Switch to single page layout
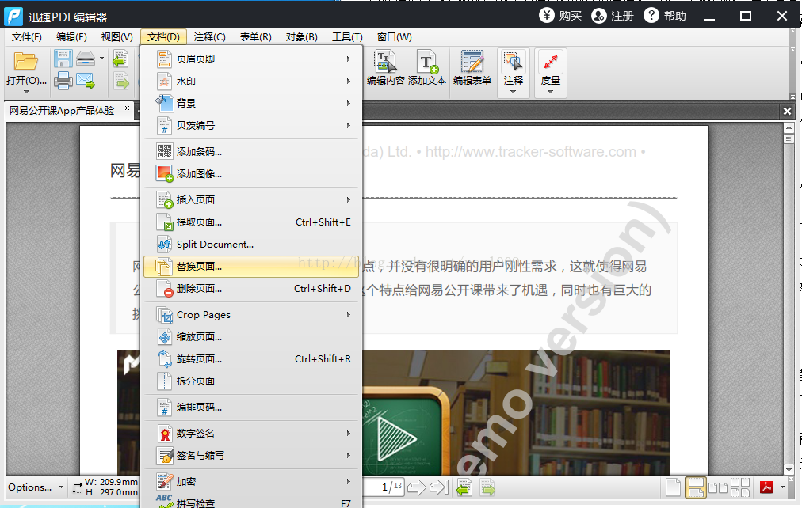802x508 pixels. 673,487
